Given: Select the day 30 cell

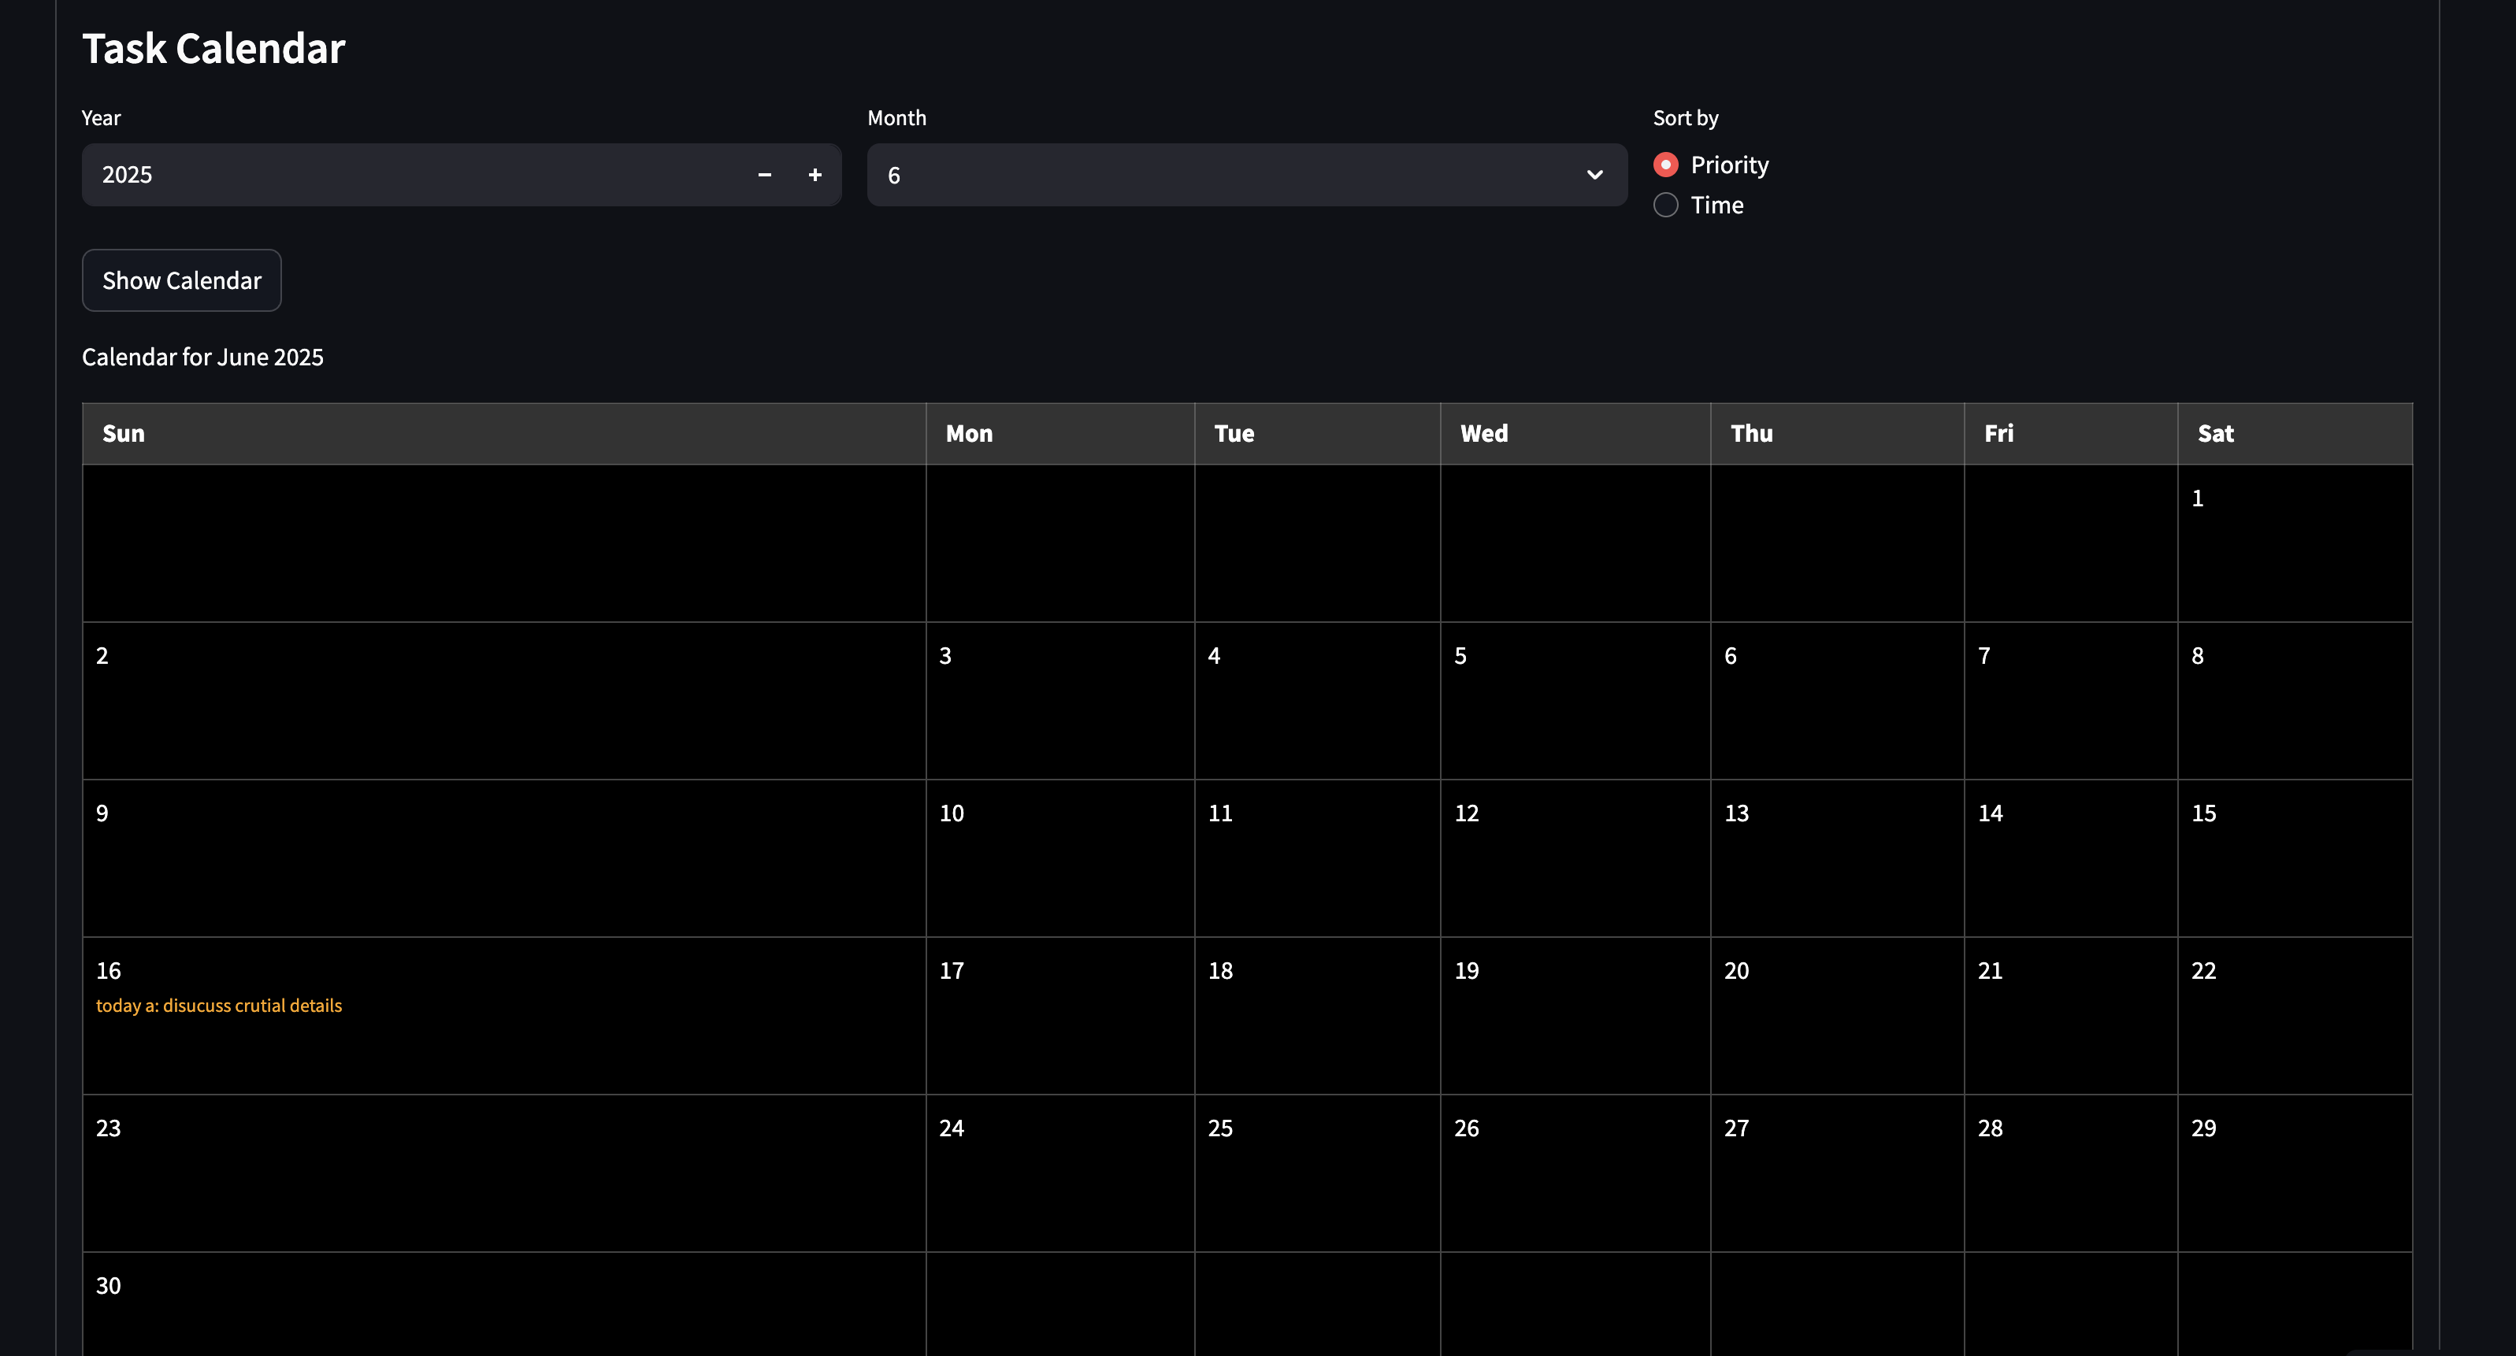Looking at the screenshot, I should coord(503,1303).
